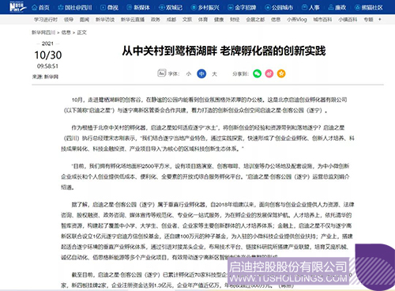
Task: Set font size to 大 large
Action: (x=214, y=74)
